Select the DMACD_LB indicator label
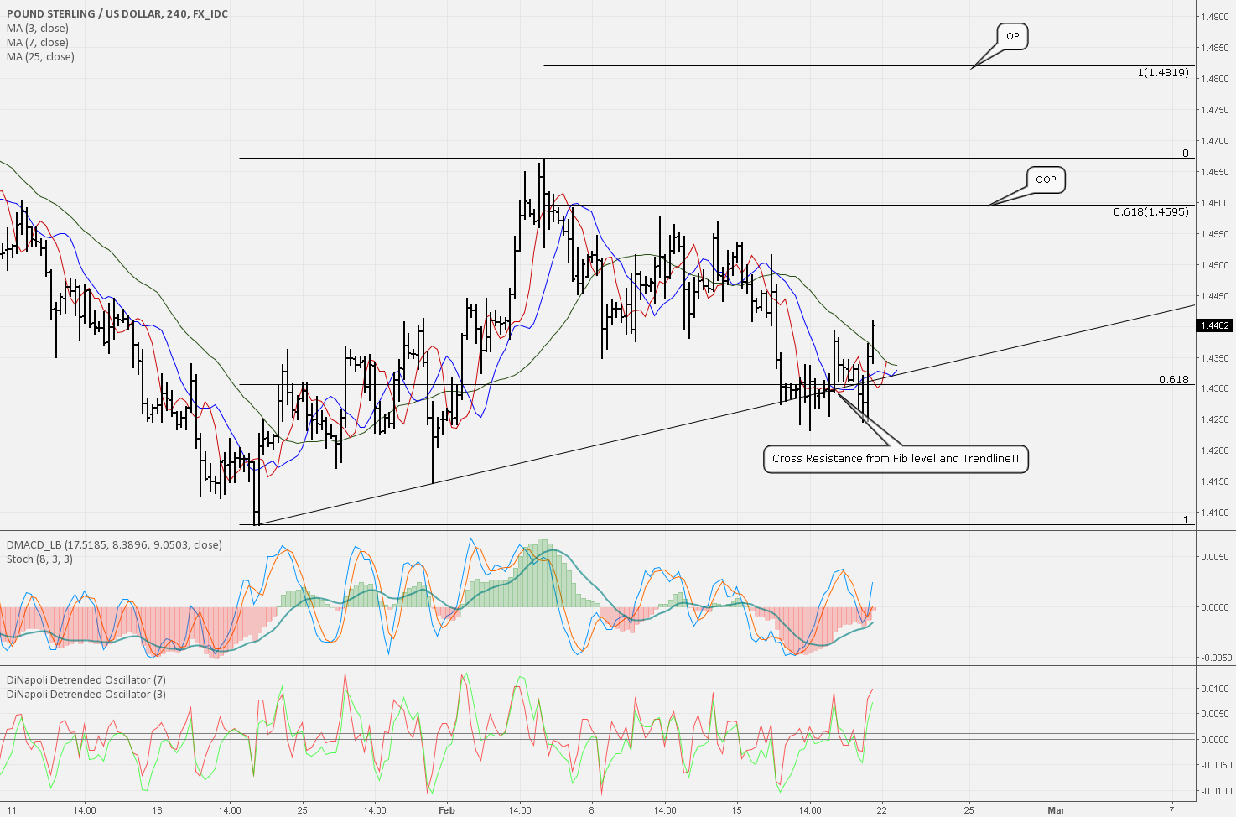Screen dimensions: 1236x817 (x=114, y=545)
